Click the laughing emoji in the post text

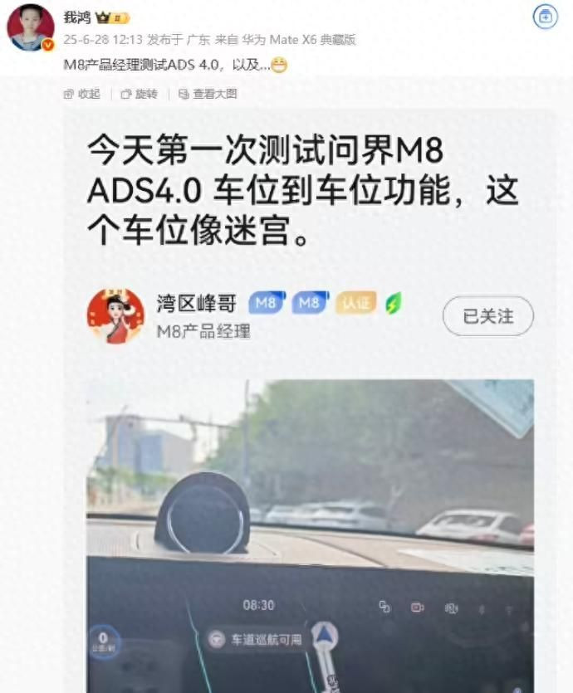point(279,66)
